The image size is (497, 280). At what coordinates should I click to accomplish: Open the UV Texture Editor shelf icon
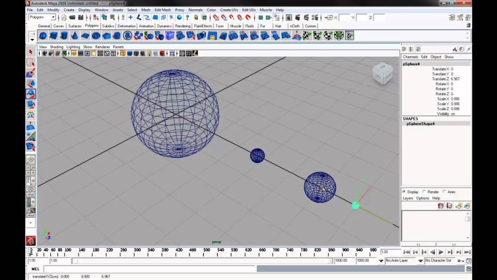coord(349,35)
